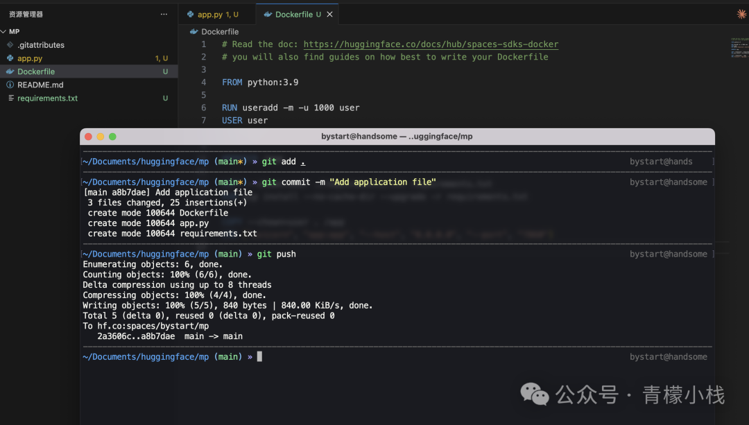Click the explorer panel title 资源管理器
Image resolution: width=749 pixels, height=425 pixels.
click(x=26, y=15)
